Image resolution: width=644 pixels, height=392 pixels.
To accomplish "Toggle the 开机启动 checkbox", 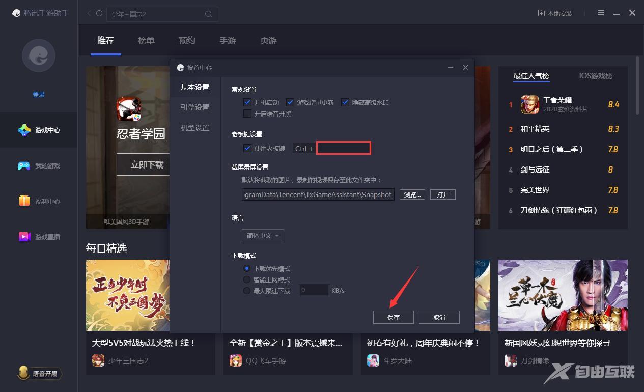I will [247, 102].
